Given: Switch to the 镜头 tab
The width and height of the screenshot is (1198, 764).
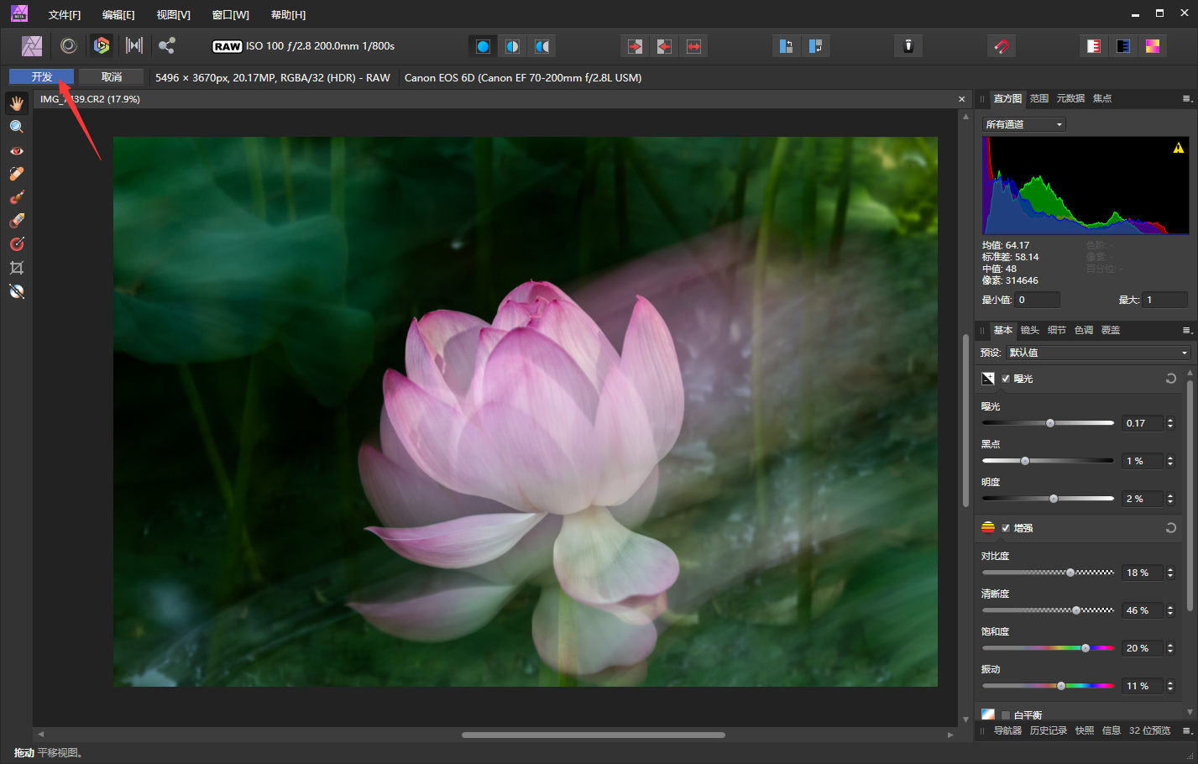Looking at the screenshot, I should [1029, 330].
